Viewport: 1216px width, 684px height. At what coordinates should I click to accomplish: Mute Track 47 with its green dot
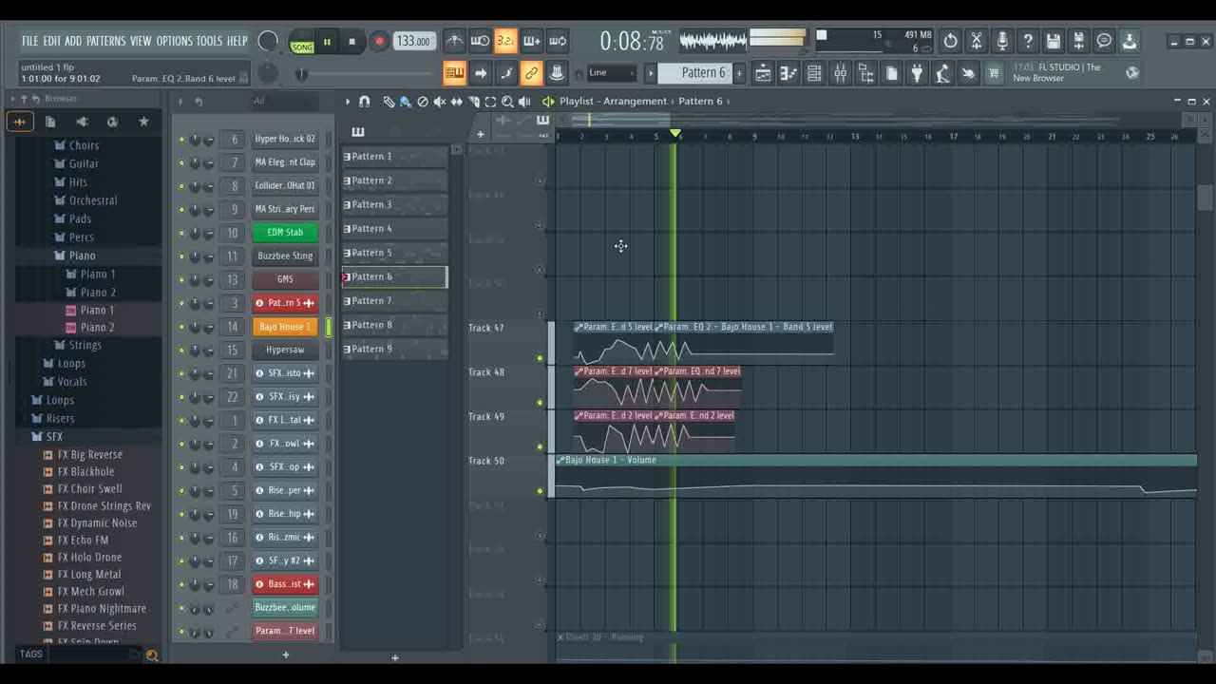[x=541, y=358]
